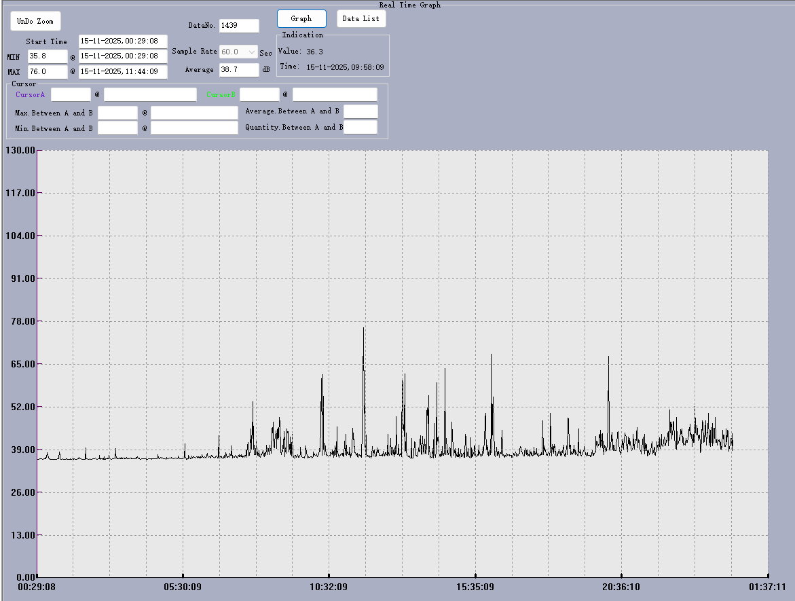Expand the Sample Rate dropdown
Screen dimensions: 795x601
pos(239,52)
